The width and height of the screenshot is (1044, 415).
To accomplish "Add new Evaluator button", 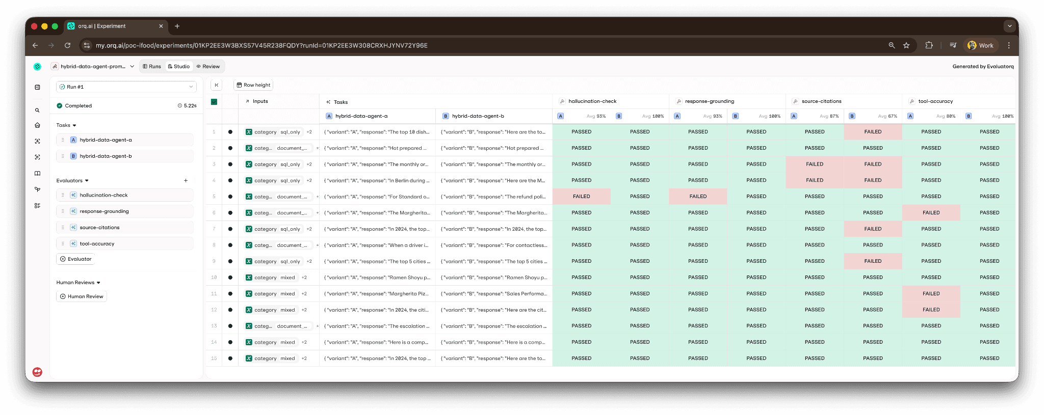I will tap(76, 259).
